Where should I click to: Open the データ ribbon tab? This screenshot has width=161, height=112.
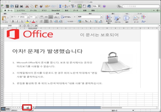pos(76,10)
